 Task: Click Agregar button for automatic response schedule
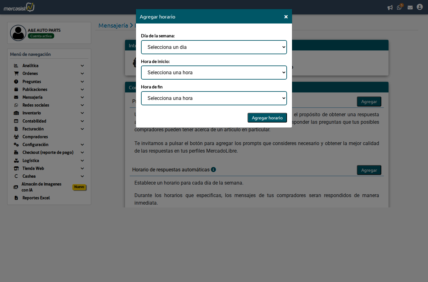[x=369, y=170]
